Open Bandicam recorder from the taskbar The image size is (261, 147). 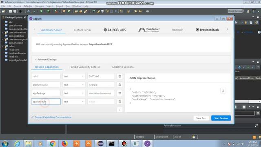(x=124, y=143)
